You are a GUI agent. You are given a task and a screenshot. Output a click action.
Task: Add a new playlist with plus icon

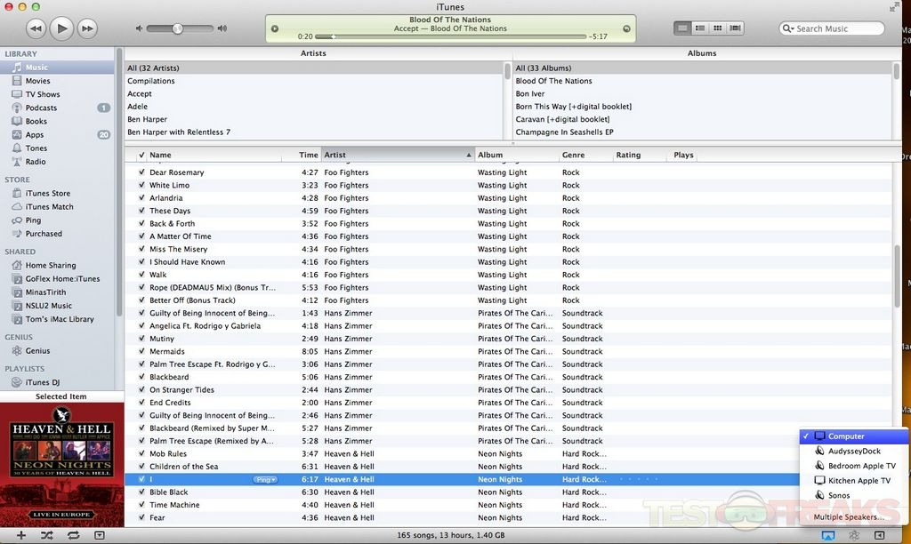pyautogui.click(x=21, y=535)
